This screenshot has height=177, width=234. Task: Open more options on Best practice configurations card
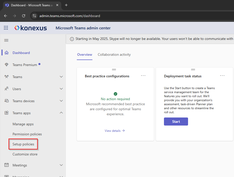point(143,76)
